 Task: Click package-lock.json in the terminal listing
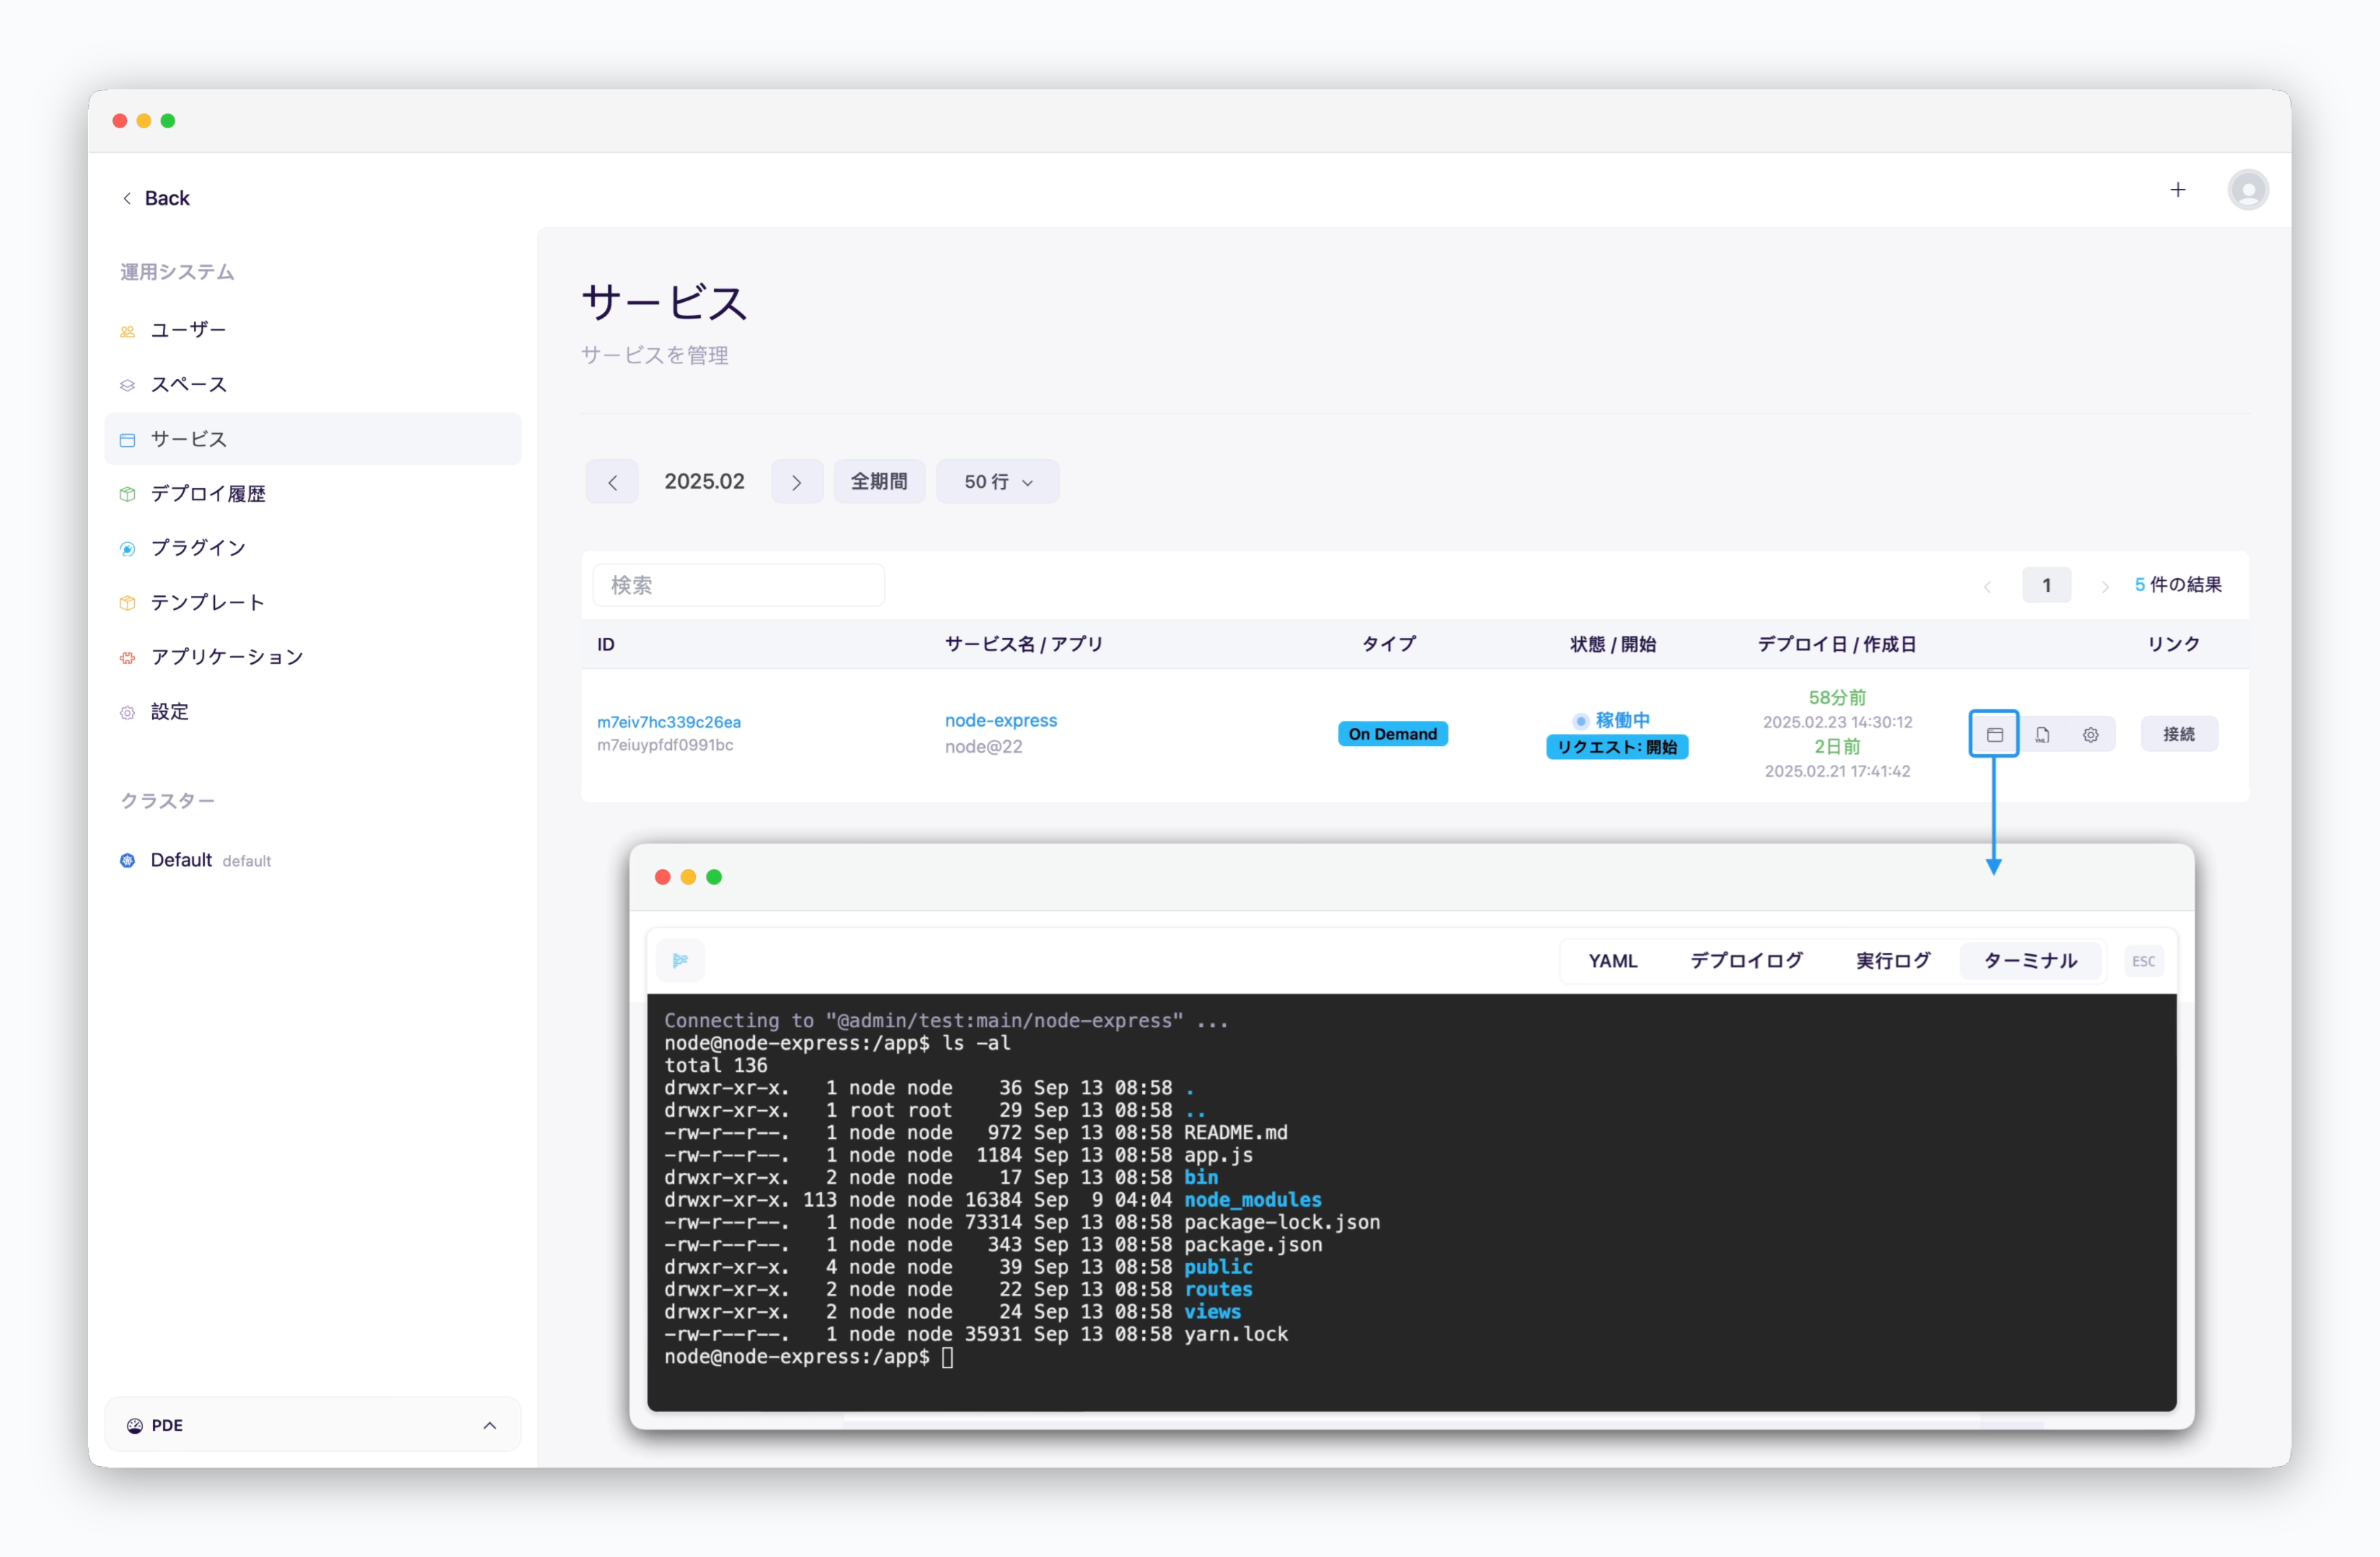click(1282, 1223)
